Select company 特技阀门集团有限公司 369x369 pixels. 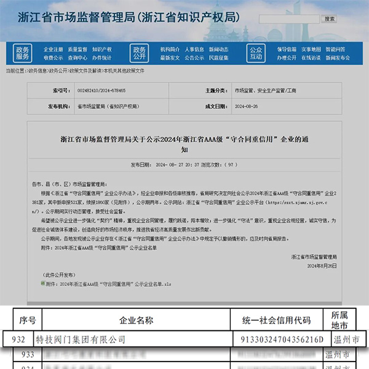(81, 339)
